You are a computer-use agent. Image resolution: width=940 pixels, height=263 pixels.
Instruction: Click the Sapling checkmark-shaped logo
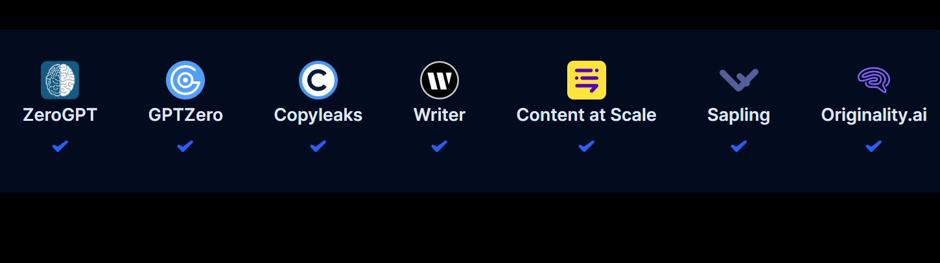pyautogui.click(x=739, y=80)
